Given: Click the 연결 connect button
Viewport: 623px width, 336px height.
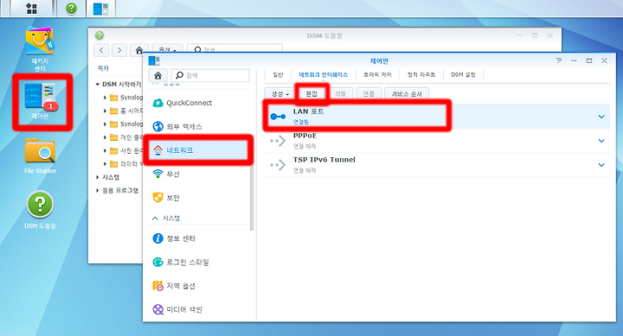Looking at the screenshot, I should pyautogui.click(x=369, y=94).
